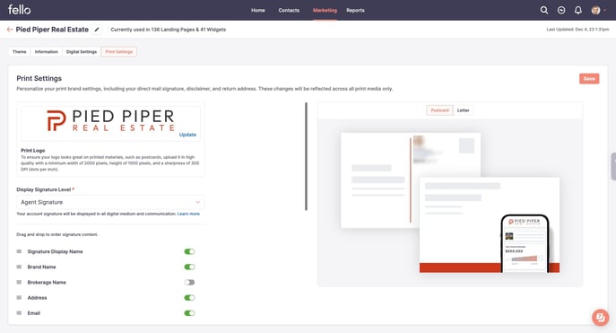Open the Learn more link

point(188,214)
